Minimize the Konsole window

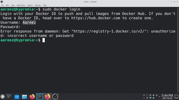click(x=171, y=2)
